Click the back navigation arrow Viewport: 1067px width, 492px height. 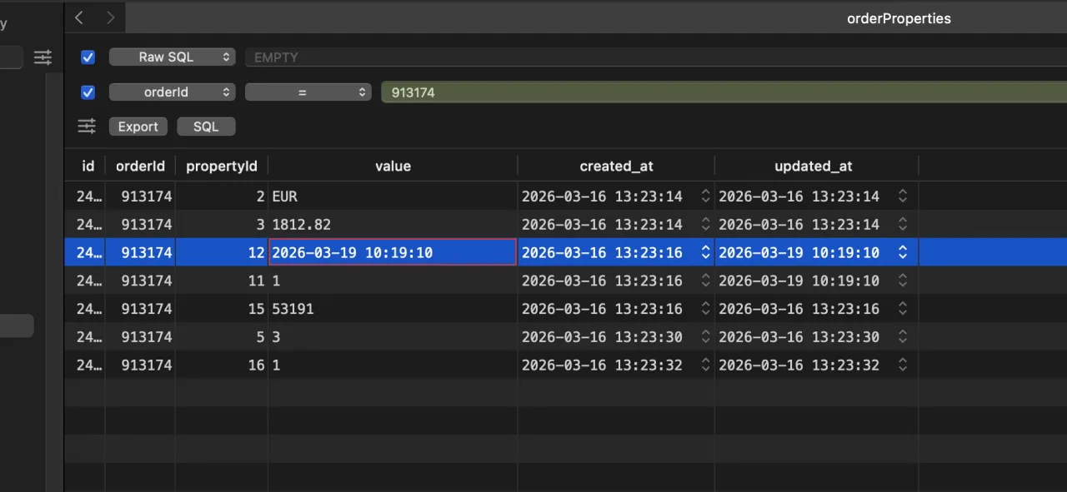(79, 17)
